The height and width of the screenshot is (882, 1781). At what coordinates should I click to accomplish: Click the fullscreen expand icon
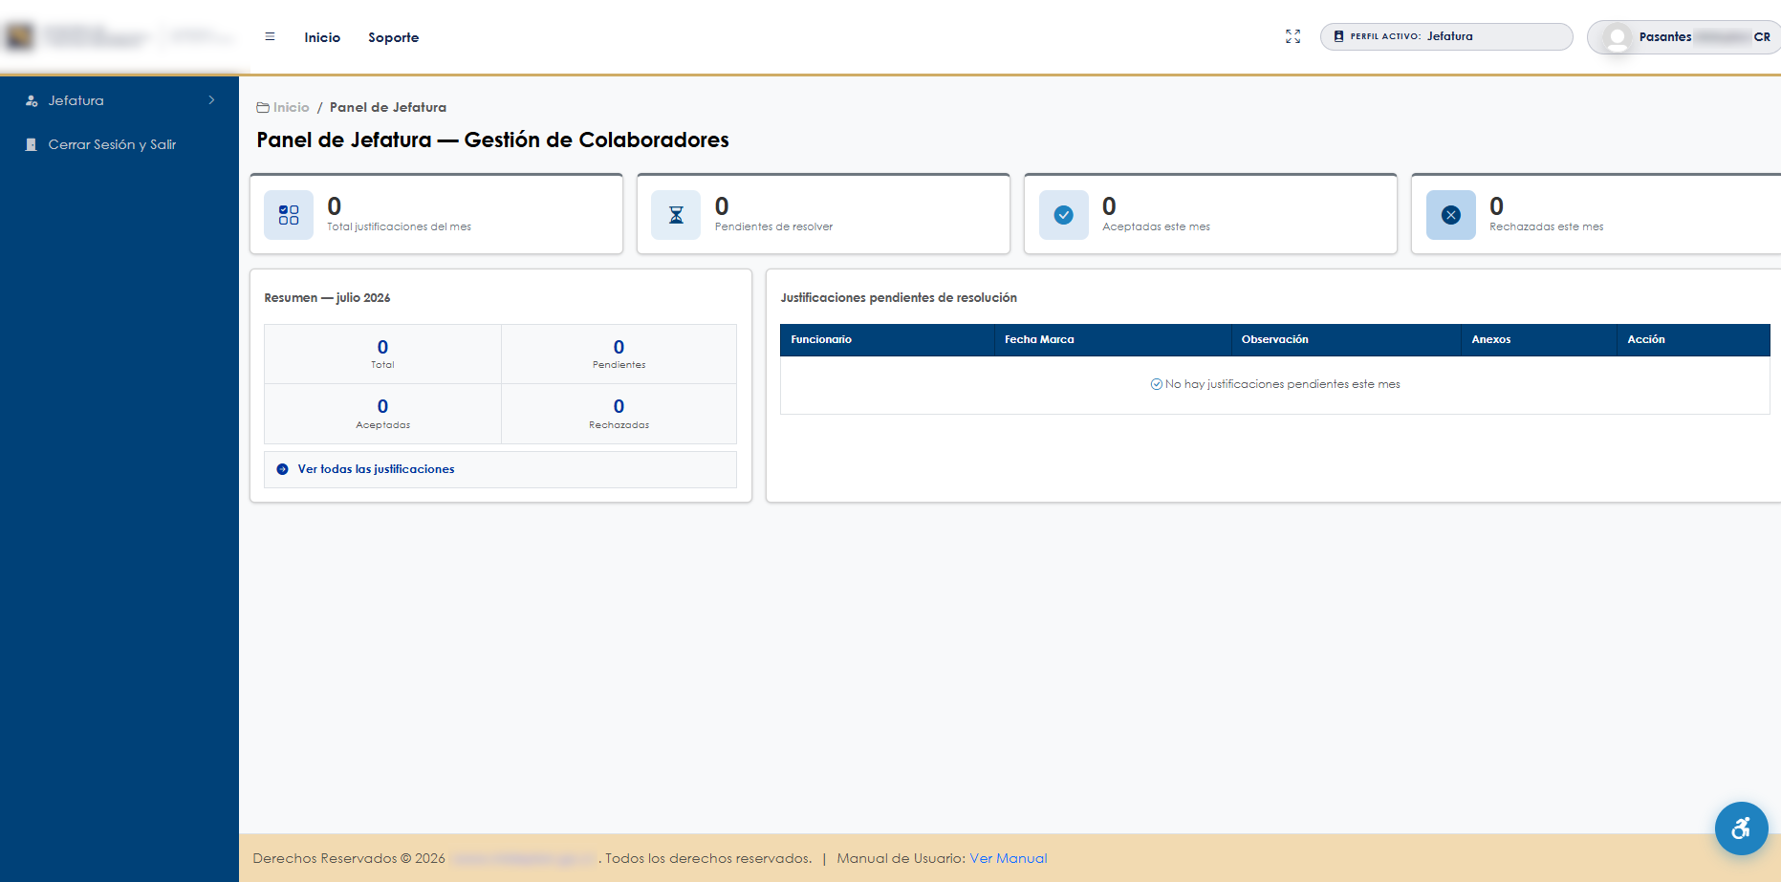(x=1292, y=36)
